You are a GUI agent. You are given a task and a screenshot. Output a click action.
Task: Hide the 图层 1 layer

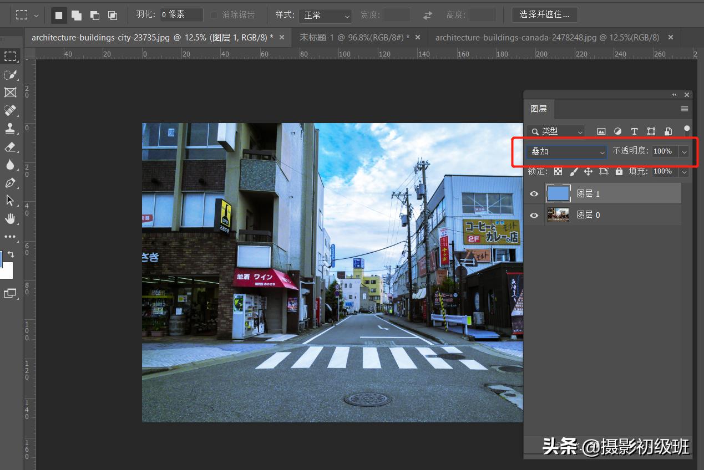(533, 193)
